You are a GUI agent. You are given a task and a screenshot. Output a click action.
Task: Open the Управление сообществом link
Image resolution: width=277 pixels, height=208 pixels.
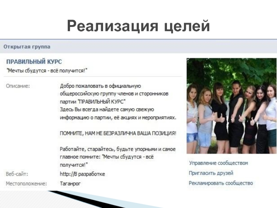218,163
